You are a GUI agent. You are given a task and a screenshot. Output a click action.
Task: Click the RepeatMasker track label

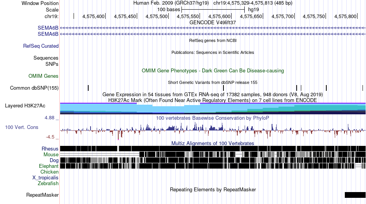coord(42,195)
